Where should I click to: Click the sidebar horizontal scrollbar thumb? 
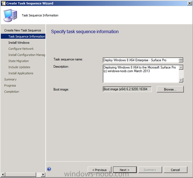coord(21,174)
